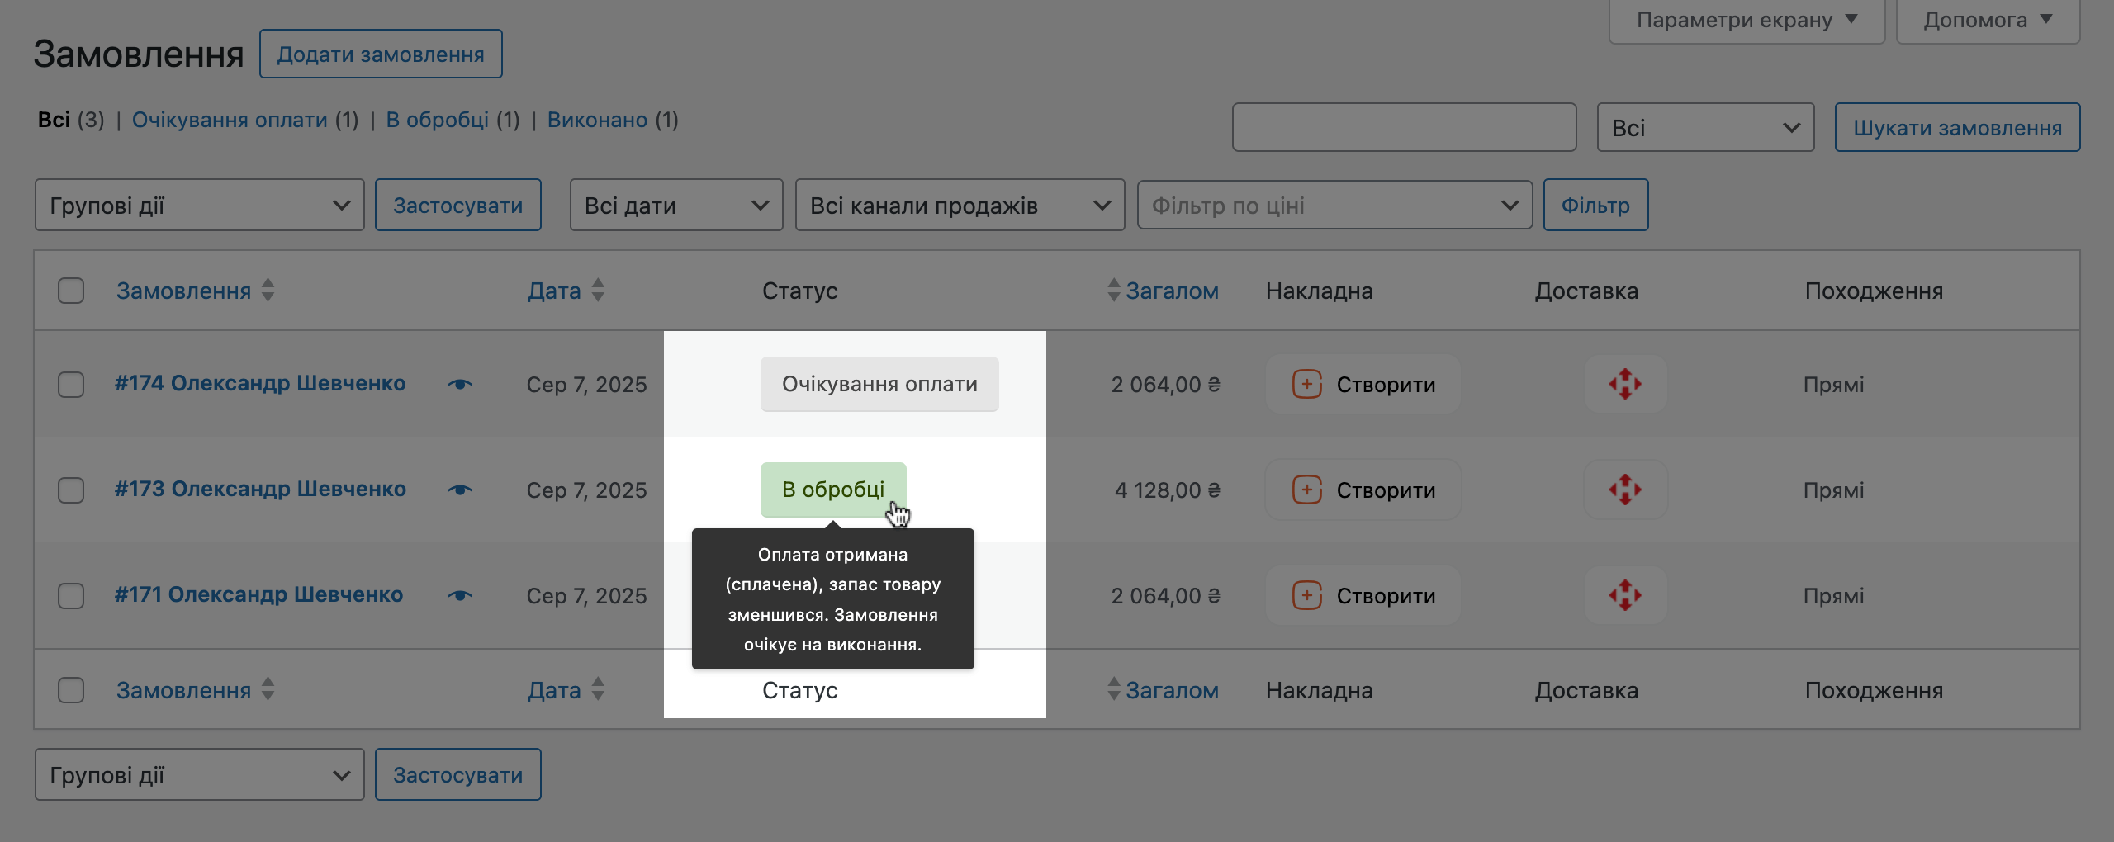
Task: Open order #171 Олександр Шевченко
Action: [258, 594]
